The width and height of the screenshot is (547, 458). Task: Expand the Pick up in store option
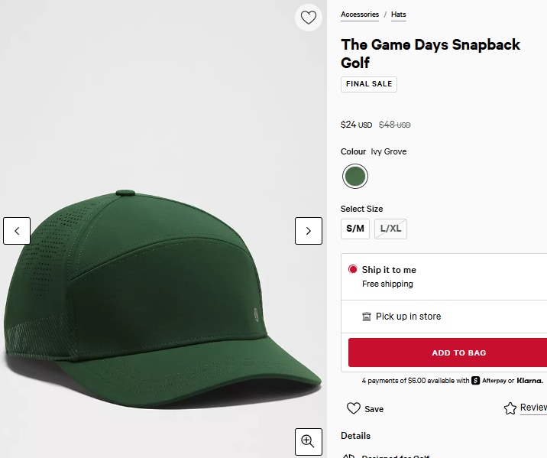click(444, 317)
